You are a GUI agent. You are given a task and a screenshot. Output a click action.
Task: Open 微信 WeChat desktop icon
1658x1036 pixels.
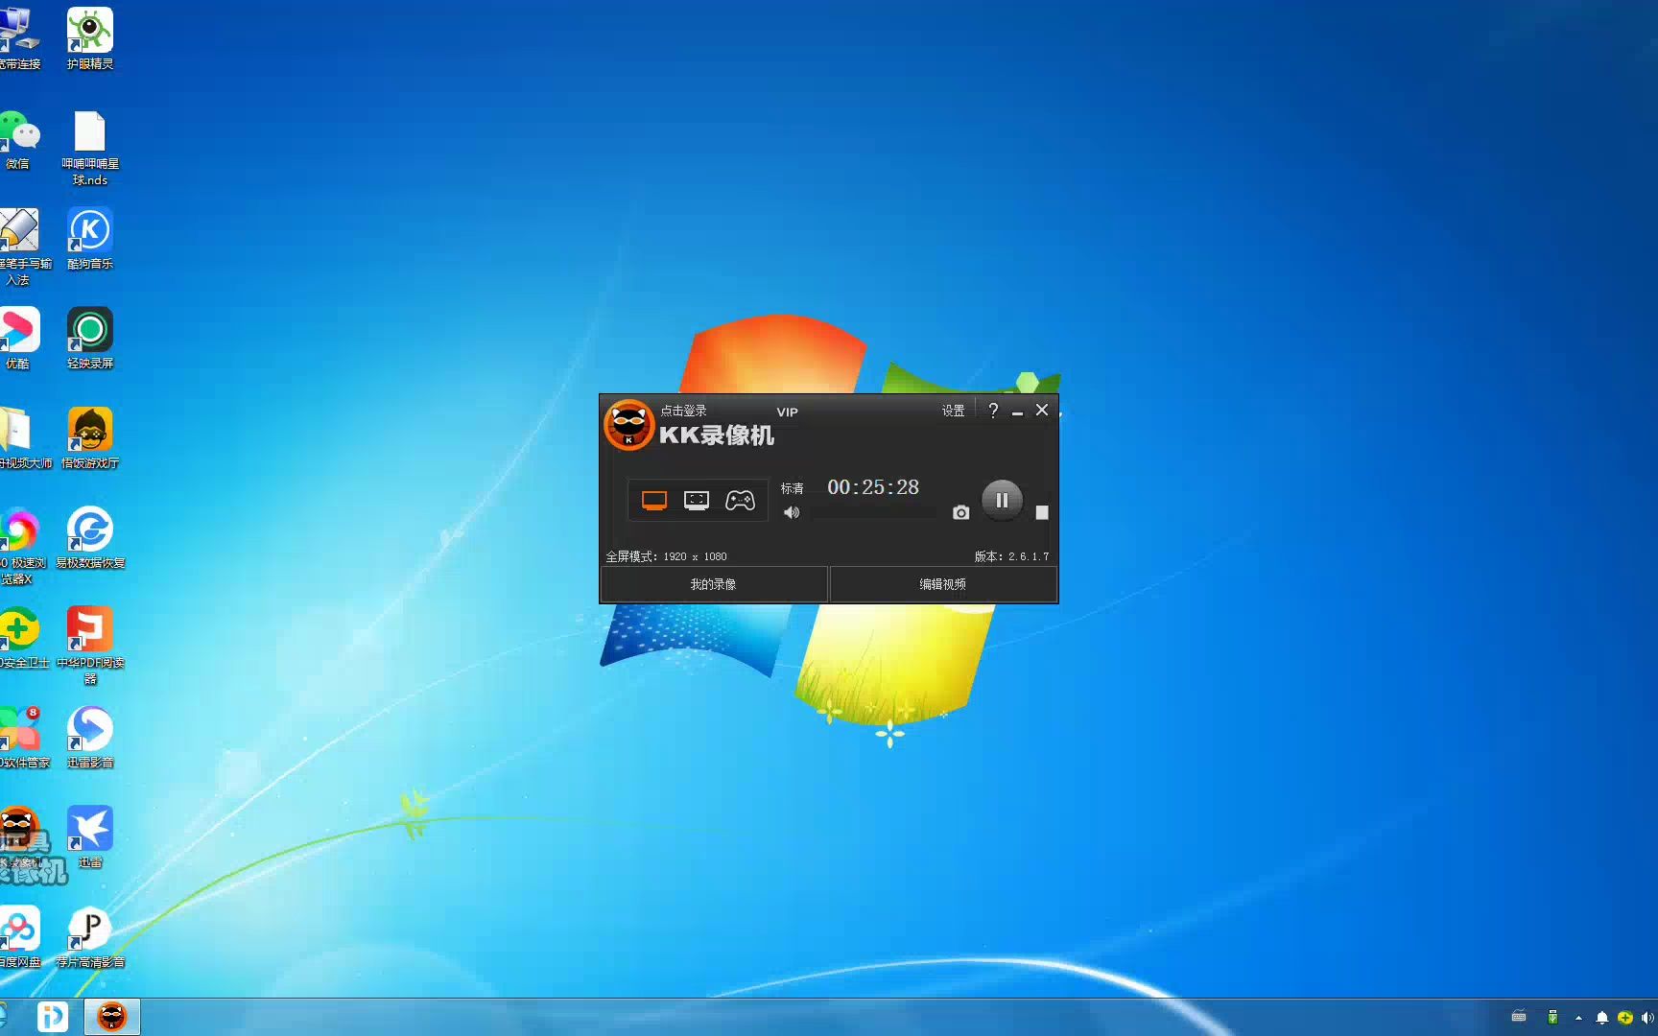pyautogui.click(x=18, y=139)
